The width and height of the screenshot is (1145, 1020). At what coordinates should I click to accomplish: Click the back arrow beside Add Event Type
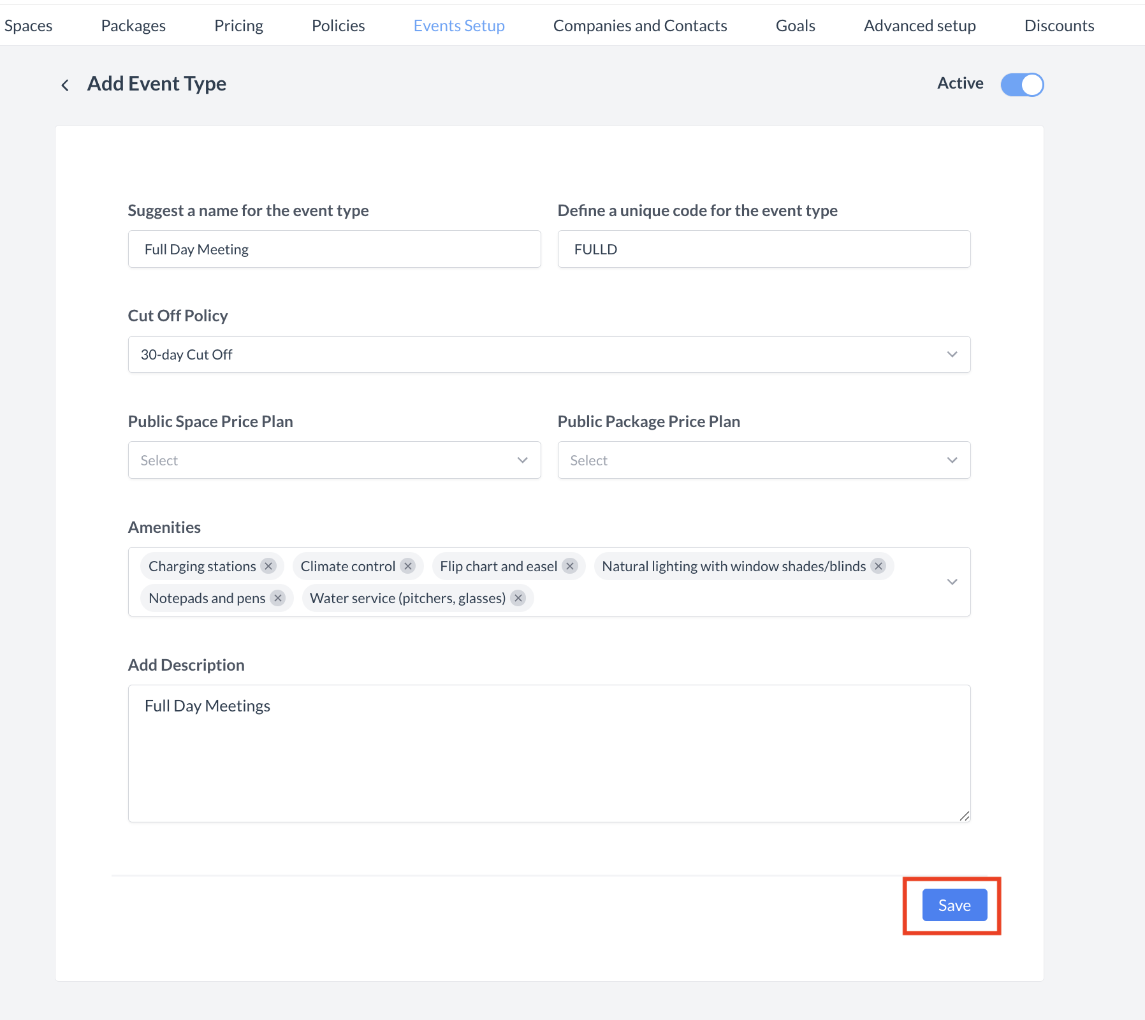click(65, 85)
